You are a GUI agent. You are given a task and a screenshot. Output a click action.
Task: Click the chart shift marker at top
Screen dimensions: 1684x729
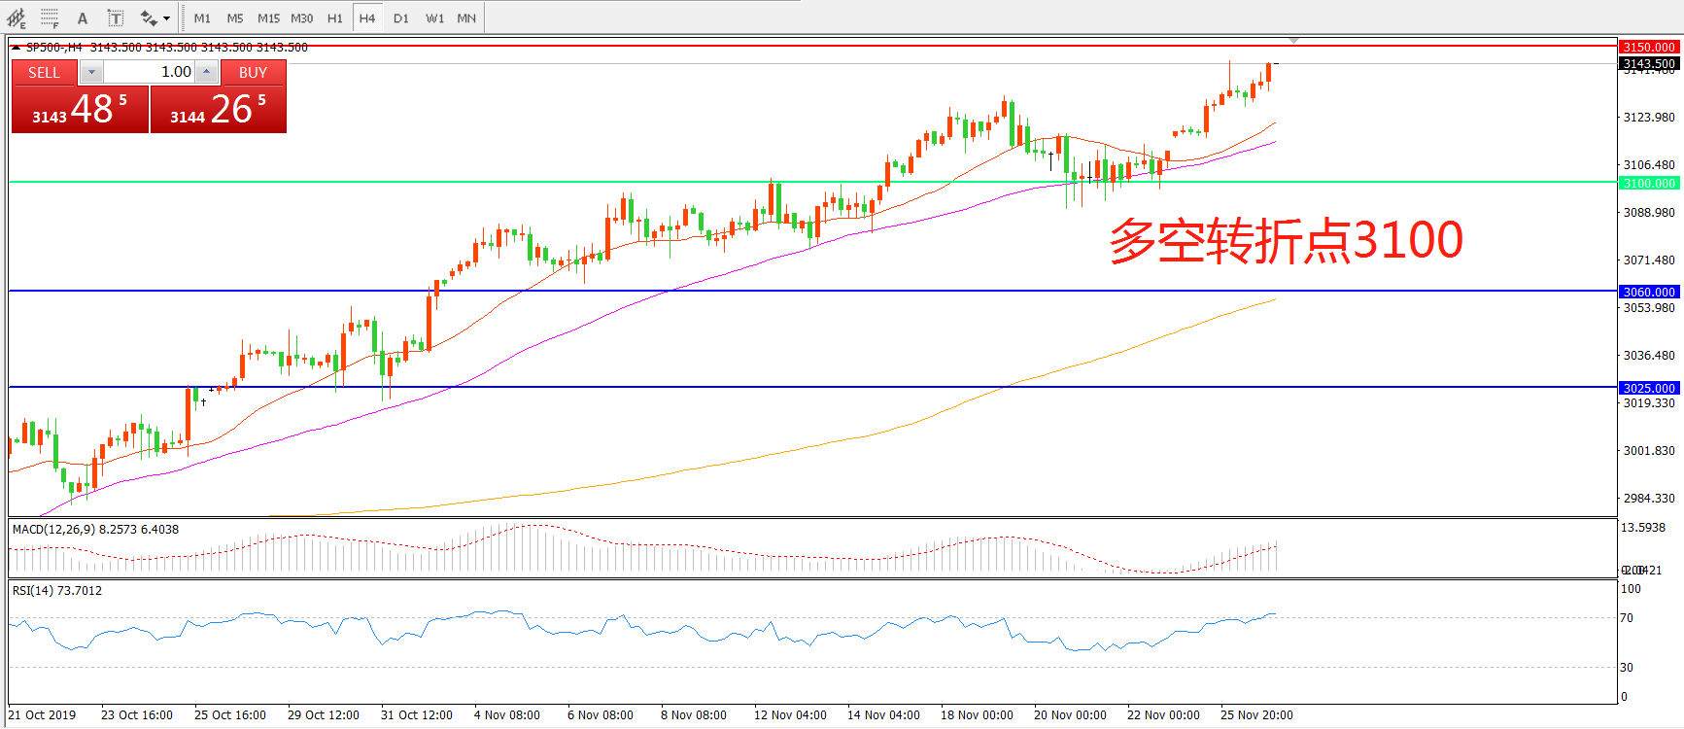coord(1293,40)
